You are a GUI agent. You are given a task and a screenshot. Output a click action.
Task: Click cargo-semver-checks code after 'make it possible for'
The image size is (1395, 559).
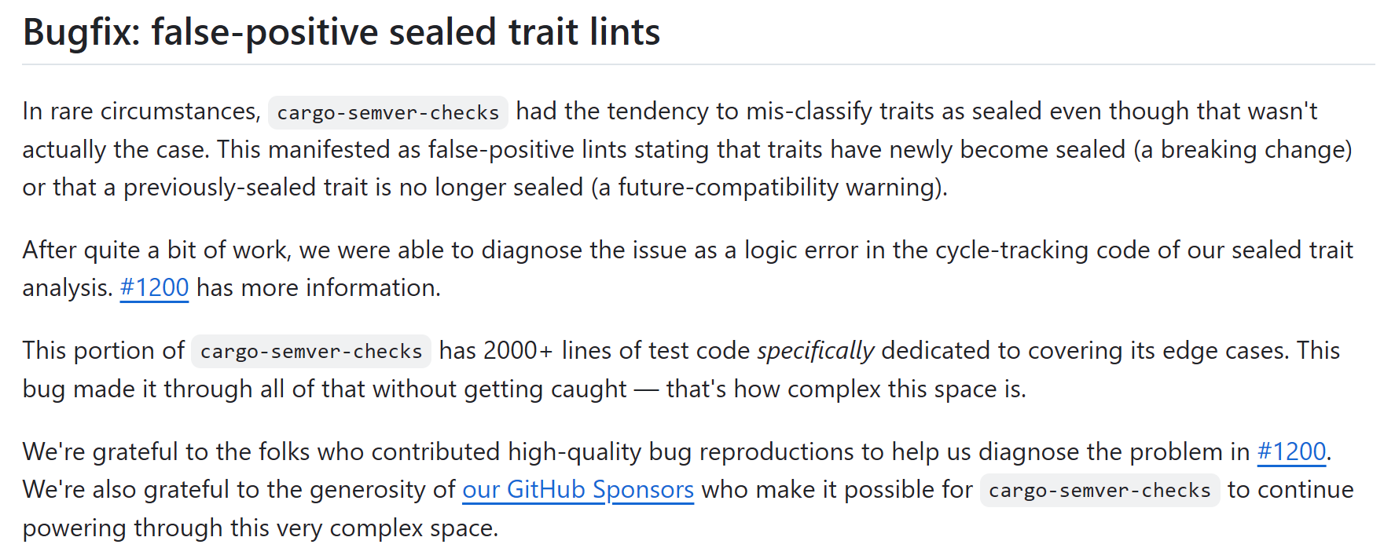point(1099,490)
